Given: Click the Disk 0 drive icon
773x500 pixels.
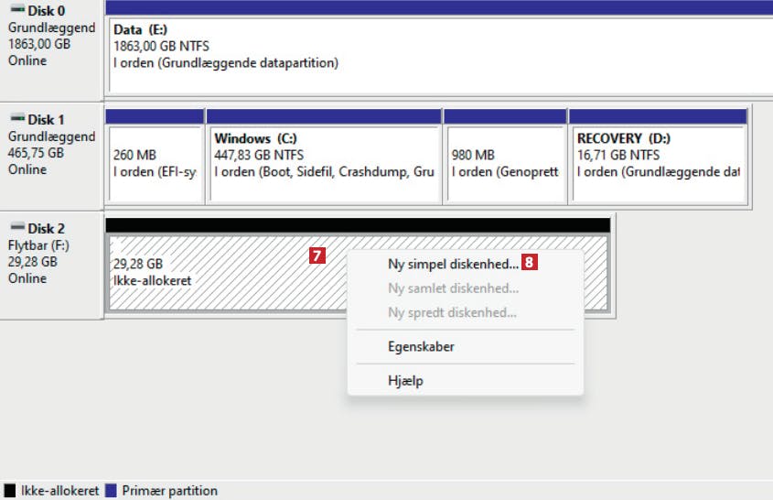Looking at the screenshot, I should (x=17, y=9).
